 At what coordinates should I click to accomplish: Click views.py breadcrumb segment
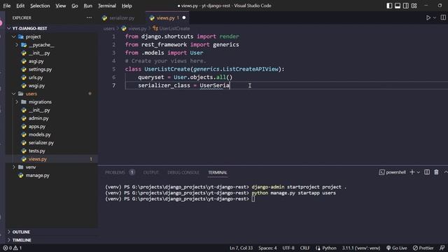[137, 28]
